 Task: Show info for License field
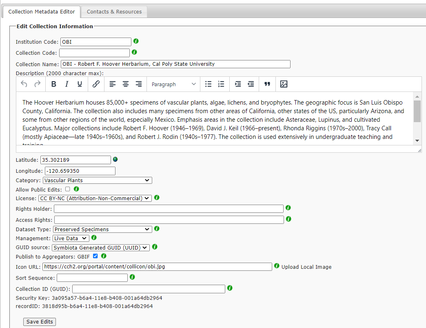coord(157,197)
